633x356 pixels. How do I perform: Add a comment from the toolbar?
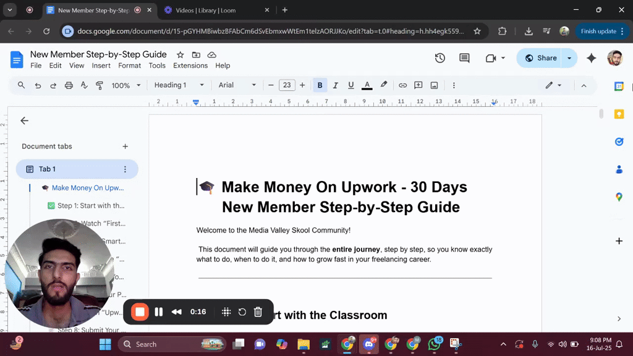418,85
